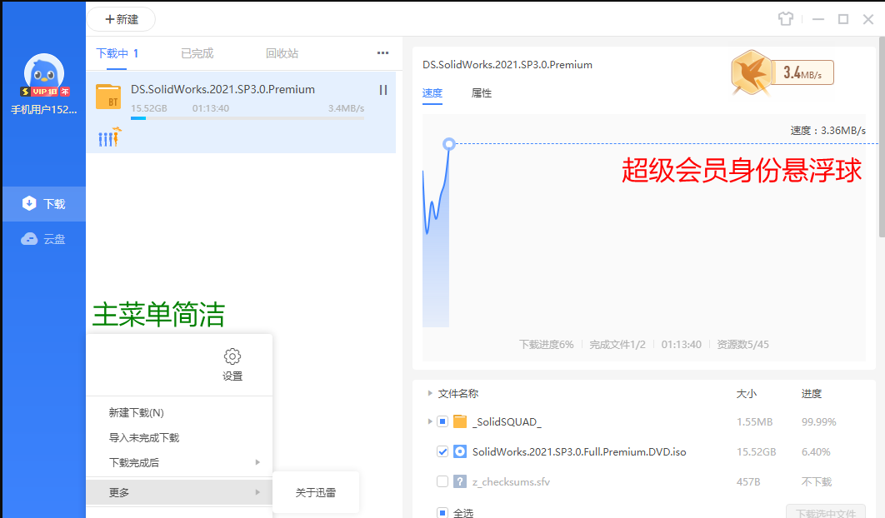This screenshot has height=518, width=885.
Task: Click the super member hummingbird speed ball
Action: (751, 72)
